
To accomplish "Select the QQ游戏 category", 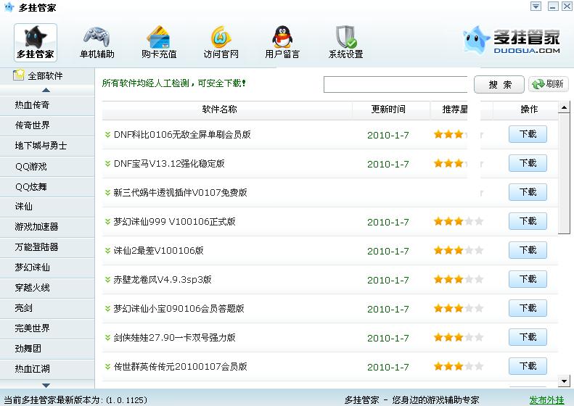I will (47, 167).
